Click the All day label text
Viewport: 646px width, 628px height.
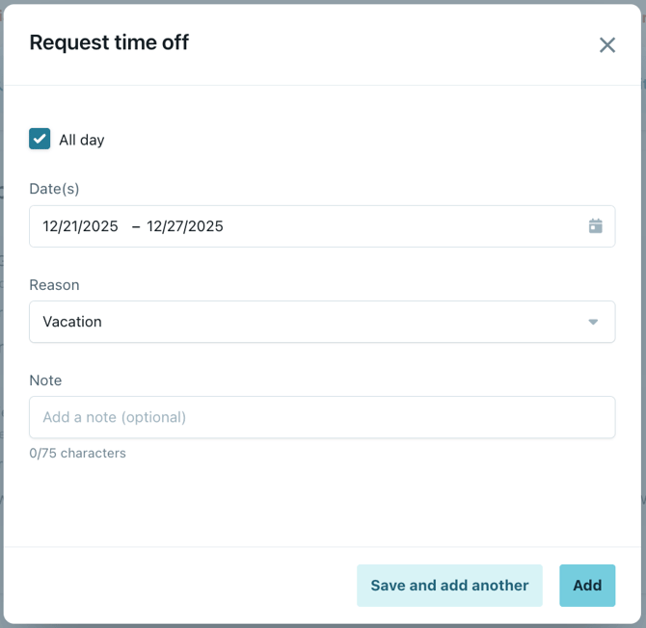click(x=82, y=140)
